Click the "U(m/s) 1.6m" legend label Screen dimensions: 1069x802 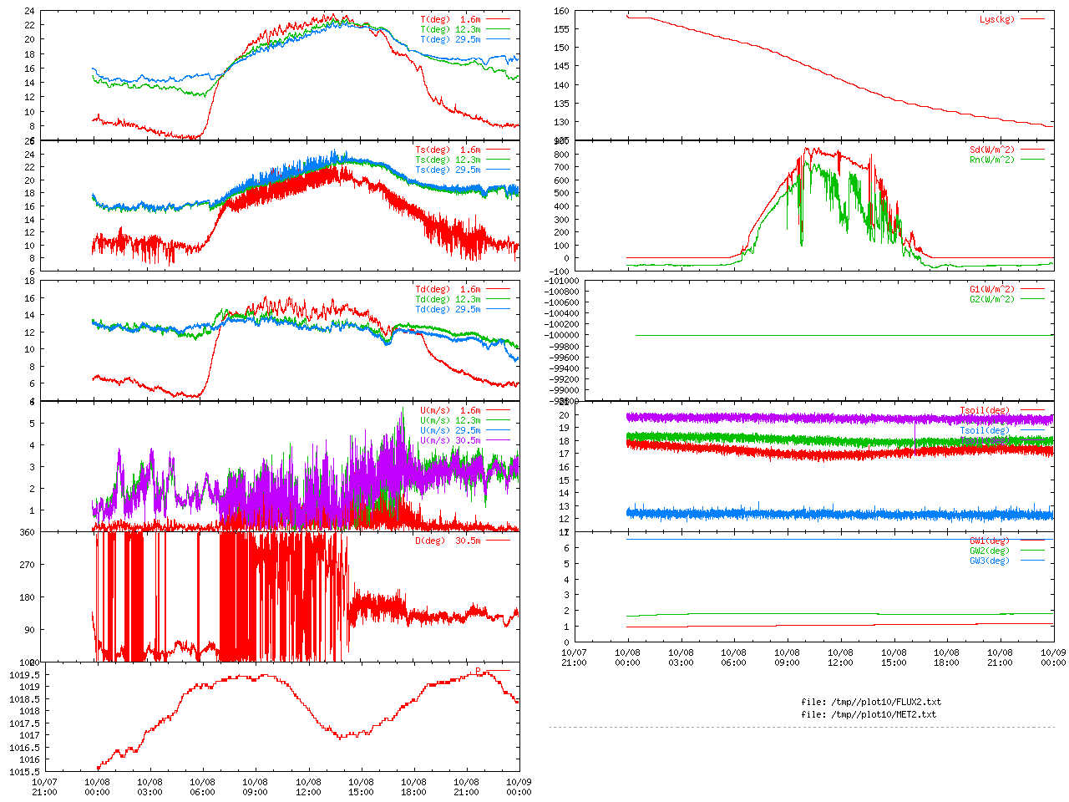point(451,410)
